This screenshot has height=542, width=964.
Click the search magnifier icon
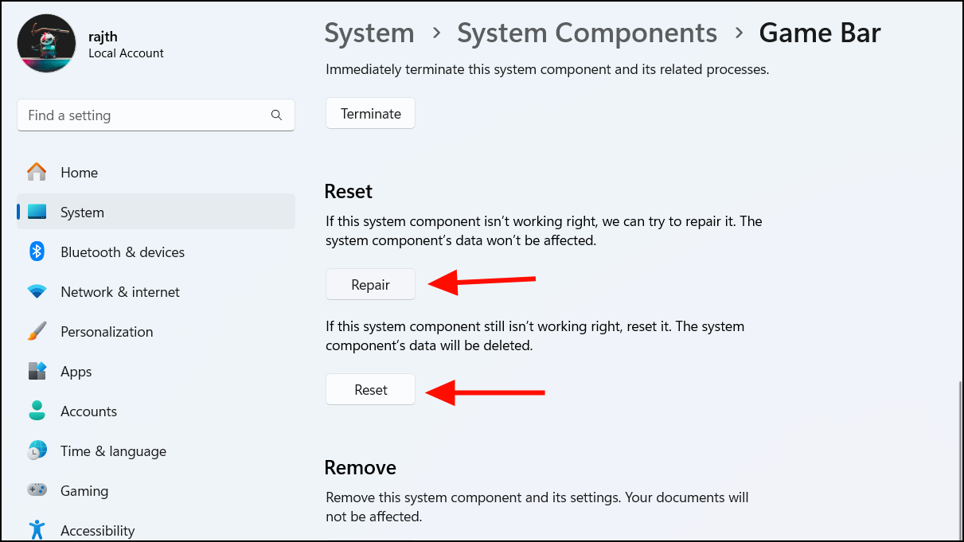click(276, 115)
